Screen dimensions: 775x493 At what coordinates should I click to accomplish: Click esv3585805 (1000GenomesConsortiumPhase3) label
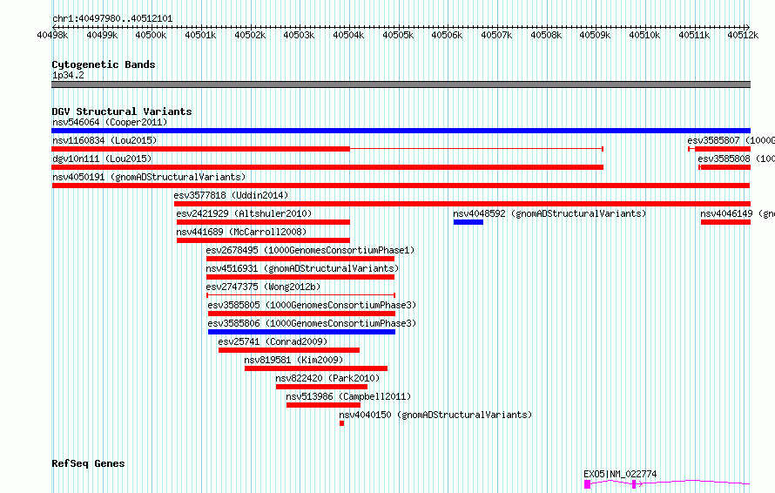click(x=312, y=305)
